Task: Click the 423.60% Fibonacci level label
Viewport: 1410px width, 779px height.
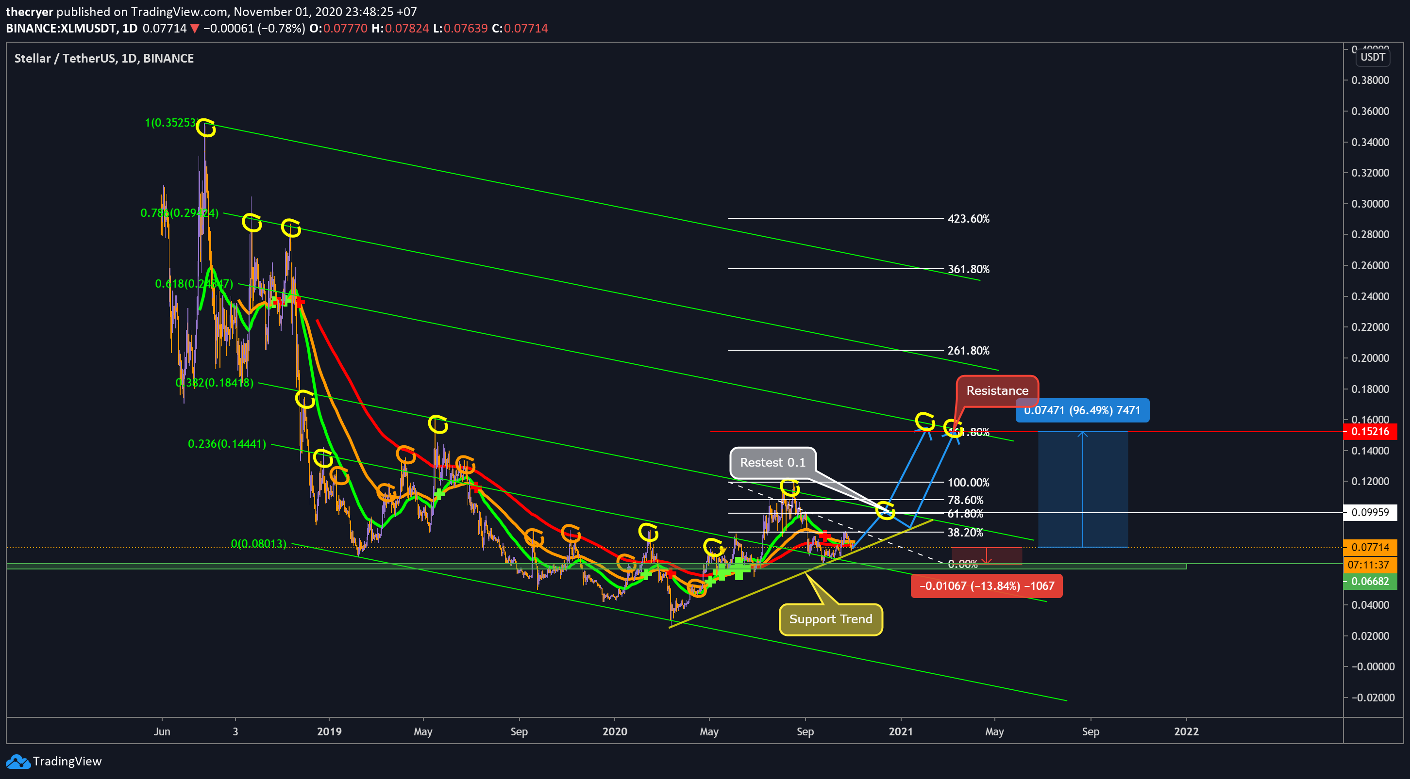Action: (968, 219)
